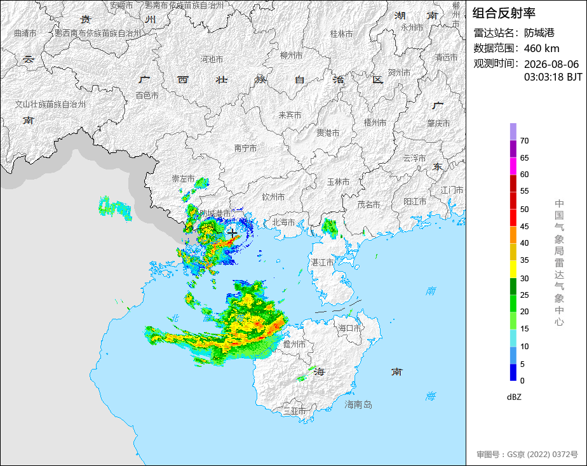Click the 桂林市 city label
The width and height of the screenshot is (587, 466).
coord(341,34)
